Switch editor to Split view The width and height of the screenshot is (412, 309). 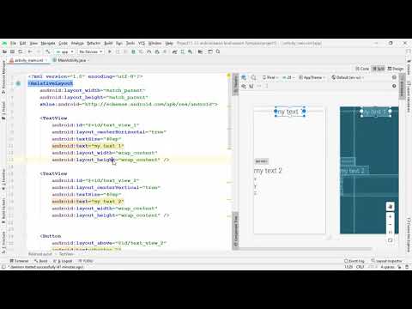[379, 69]
